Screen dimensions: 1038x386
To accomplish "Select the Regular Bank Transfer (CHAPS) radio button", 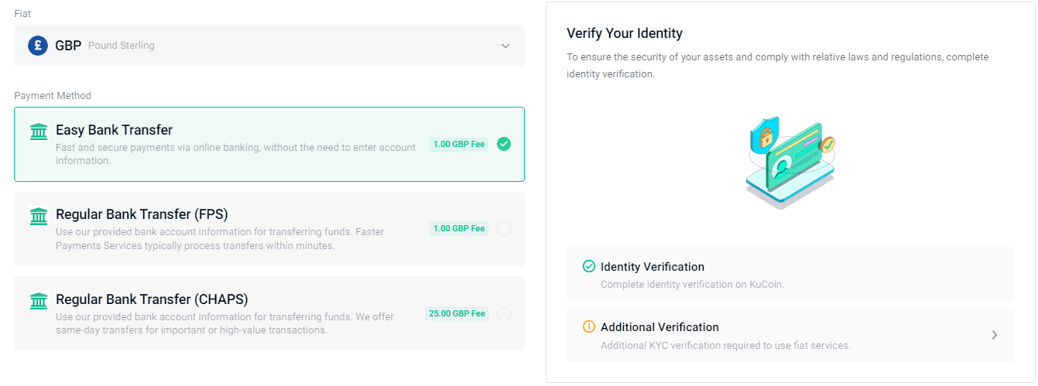I will (x=504, y=313).
